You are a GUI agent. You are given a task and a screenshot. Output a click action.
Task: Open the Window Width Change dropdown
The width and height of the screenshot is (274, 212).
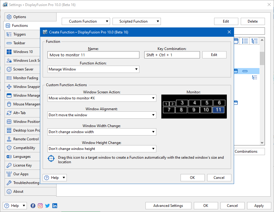(x=102, y=132)
